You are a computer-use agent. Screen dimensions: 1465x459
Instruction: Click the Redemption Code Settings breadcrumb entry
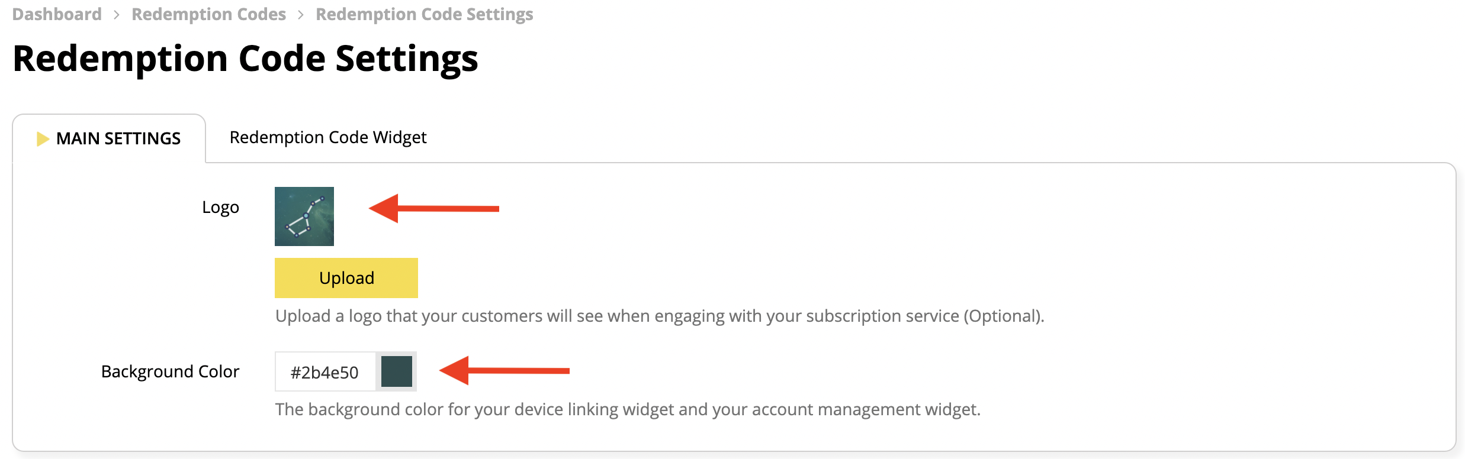[x=423, y=13]
